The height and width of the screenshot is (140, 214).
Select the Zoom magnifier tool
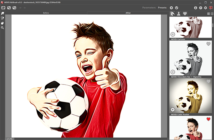pos(3,28)
